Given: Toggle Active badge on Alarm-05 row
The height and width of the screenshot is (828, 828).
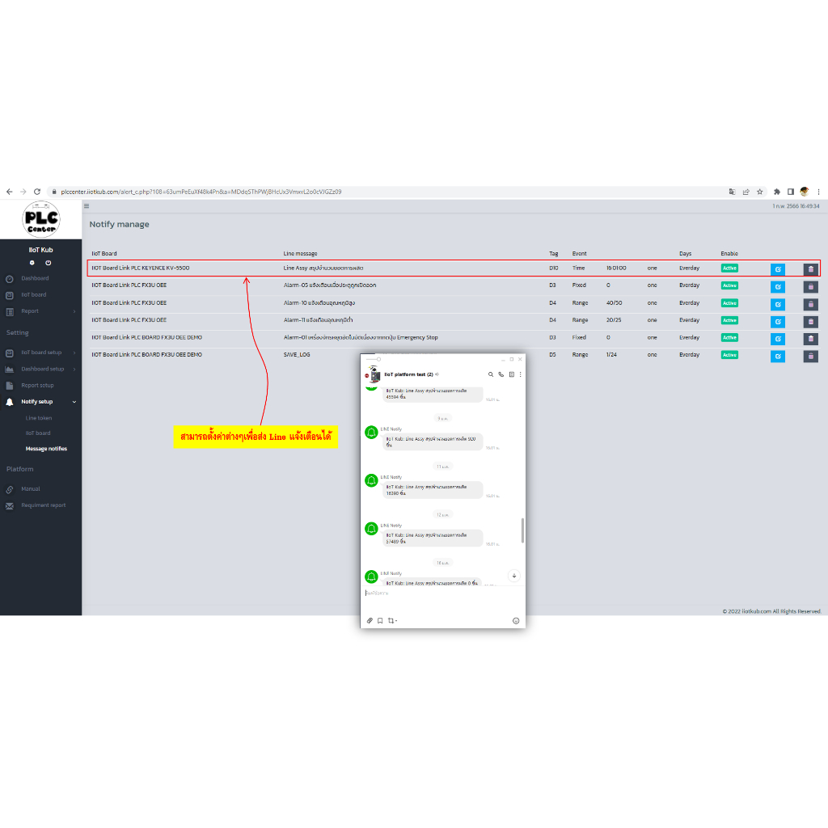Looking at the screenshot, I should coord(729,285).
